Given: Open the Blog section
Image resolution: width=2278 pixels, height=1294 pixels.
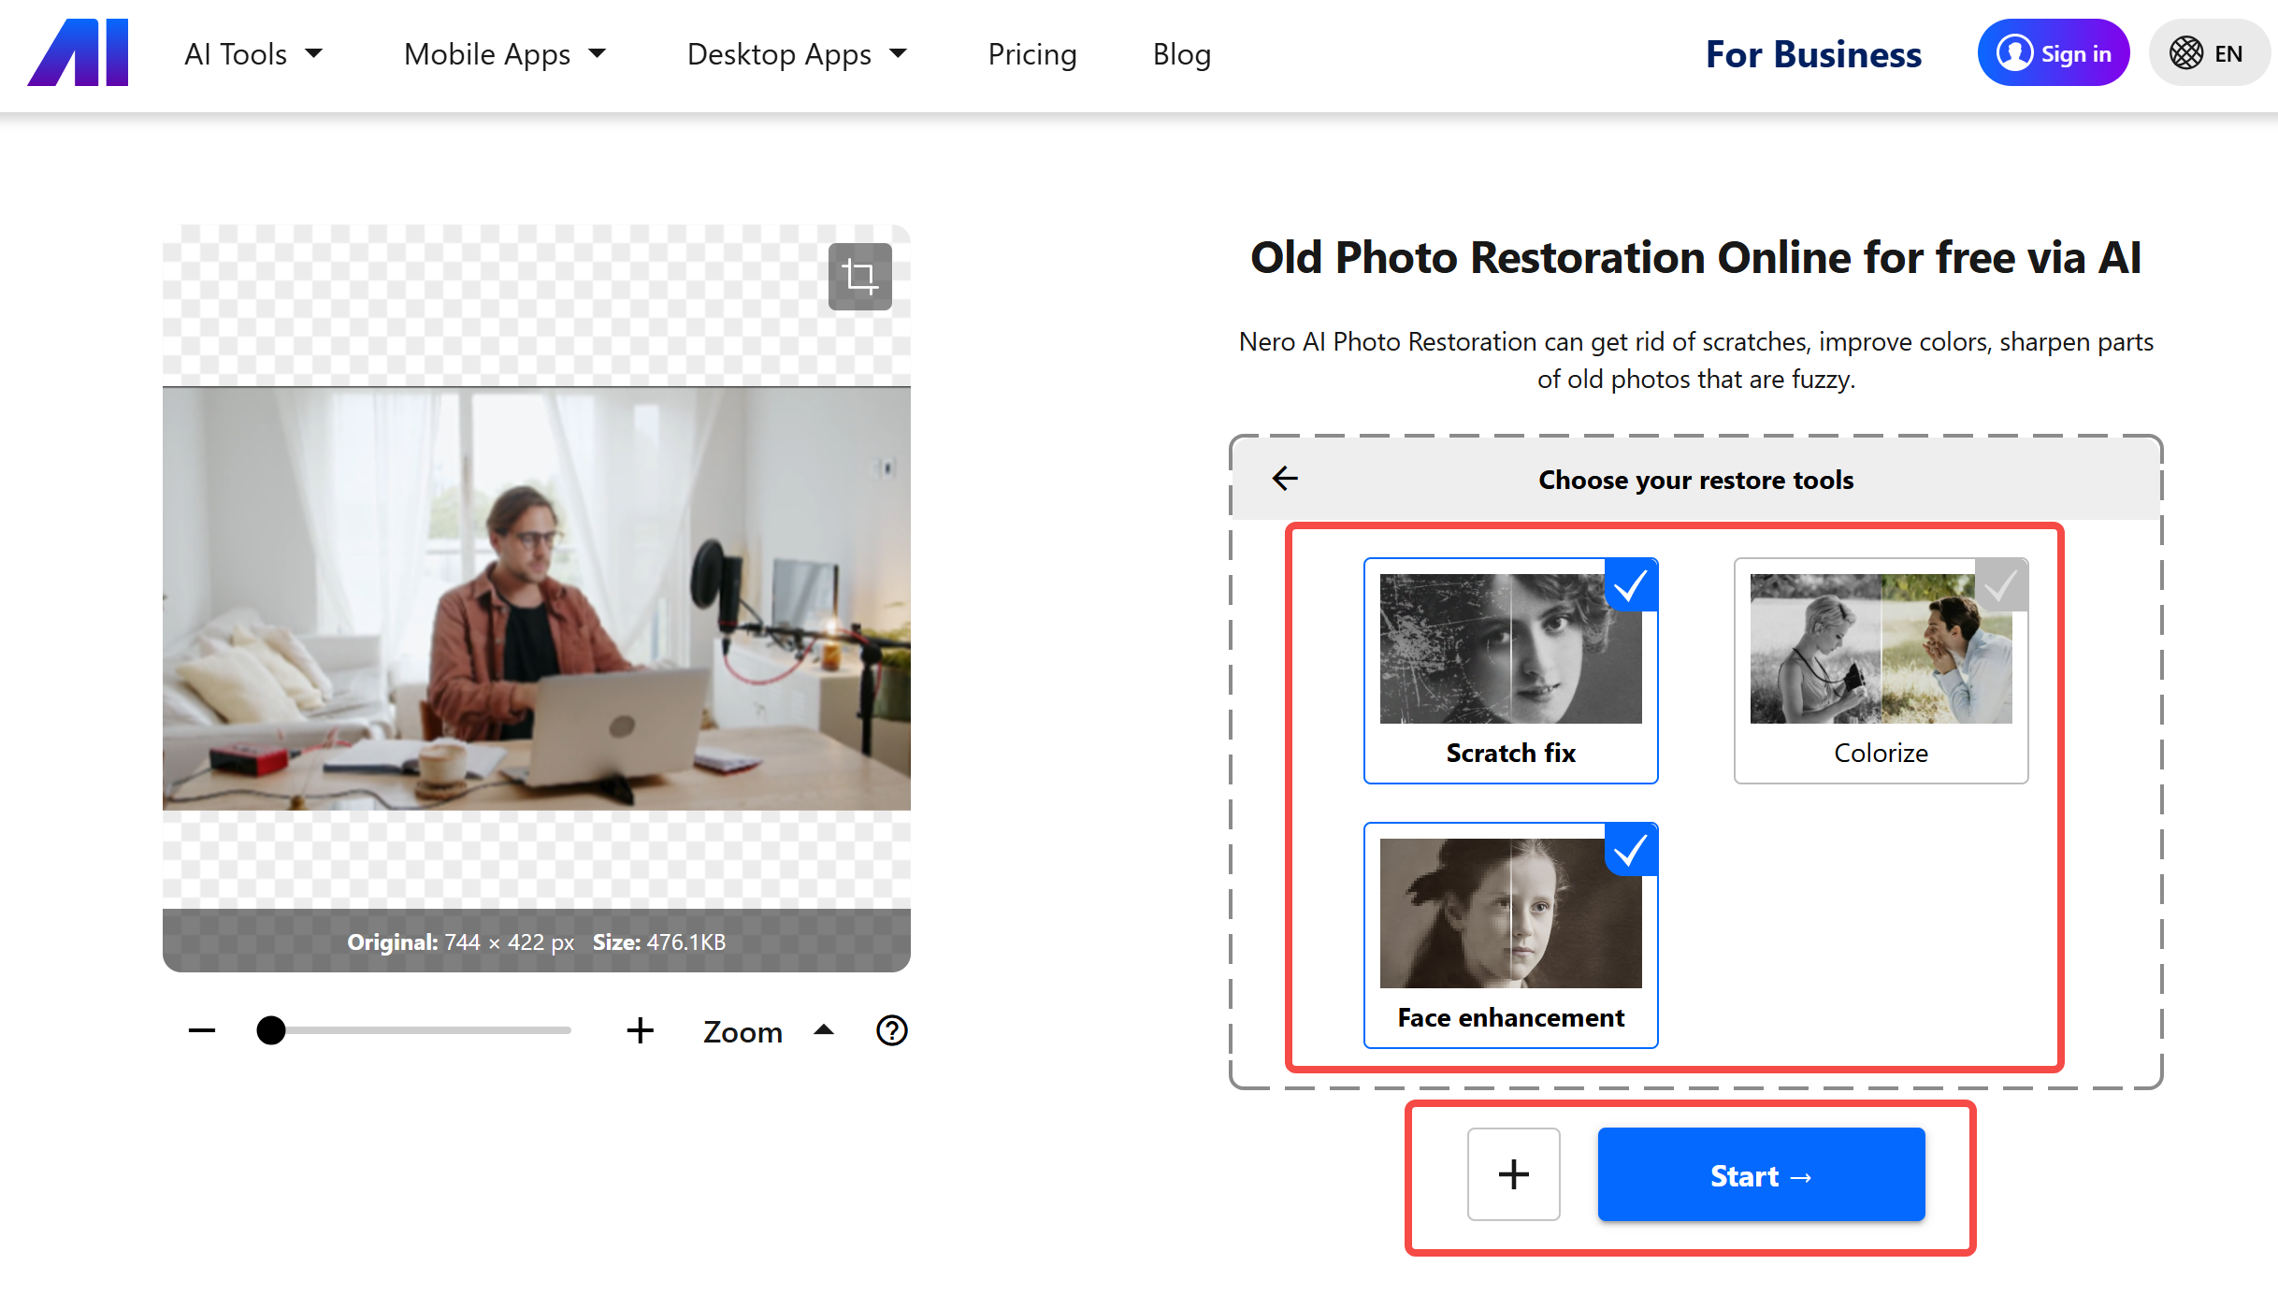Looking at the screenshot, I should [x=1181, y=54].
